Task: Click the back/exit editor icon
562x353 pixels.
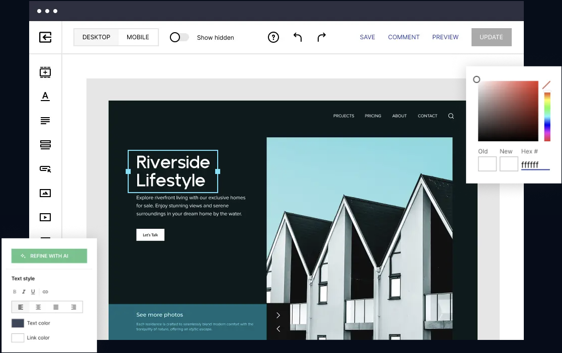Action: coord(45,37)
